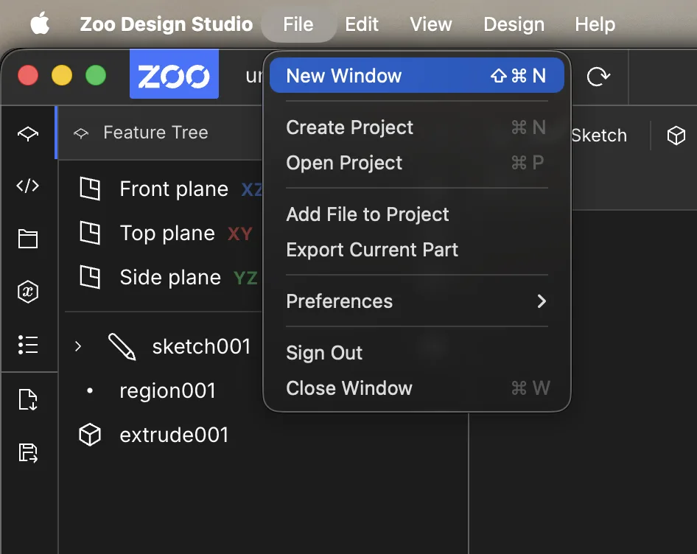This screenshot has height=554, width=697.
Task: Select region001 in the Feature Tree
Action: click(167, 391)
